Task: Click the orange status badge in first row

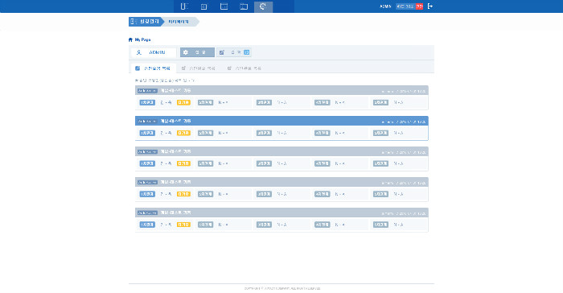Action: [x=183, y=102]
